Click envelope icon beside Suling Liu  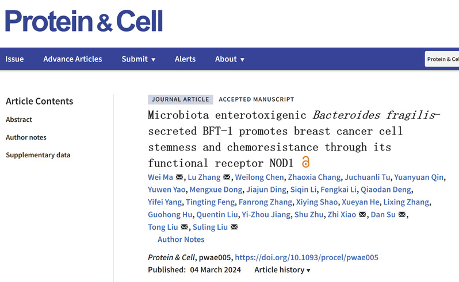point(234,227)
